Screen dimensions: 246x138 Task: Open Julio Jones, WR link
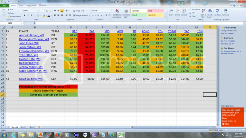(29, 43)
